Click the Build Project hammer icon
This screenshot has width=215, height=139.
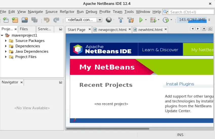click(x=121, y=20)
